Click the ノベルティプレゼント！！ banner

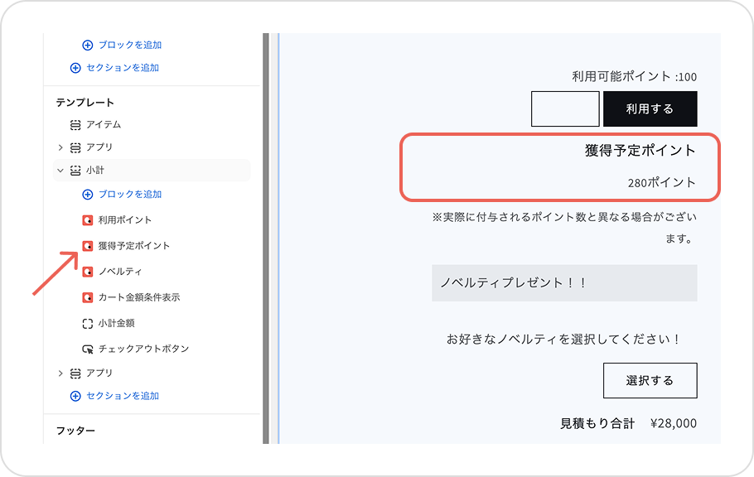564,283
